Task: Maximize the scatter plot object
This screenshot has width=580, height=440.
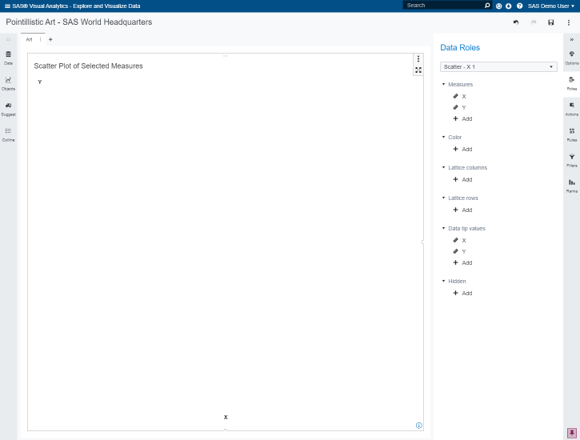Action: [x=418, y=70]
